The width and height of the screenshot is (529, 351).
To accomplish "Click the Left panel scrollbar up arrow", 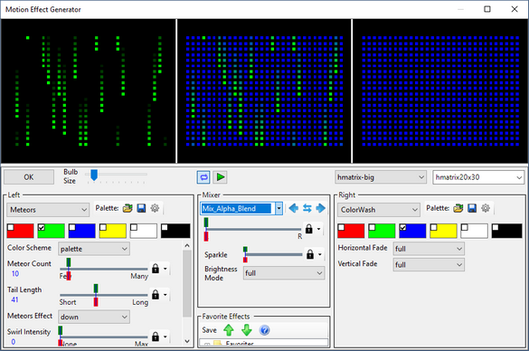I will coord(187,246).
